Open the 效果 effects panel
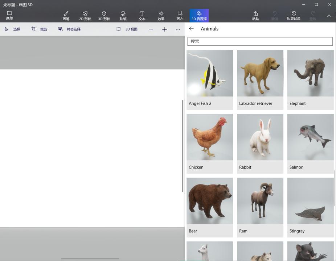 point(161,15)
